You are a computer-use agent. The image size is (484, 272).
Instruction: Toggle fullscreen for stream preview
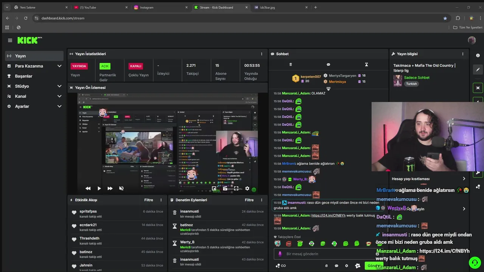[x=236, y=189]
